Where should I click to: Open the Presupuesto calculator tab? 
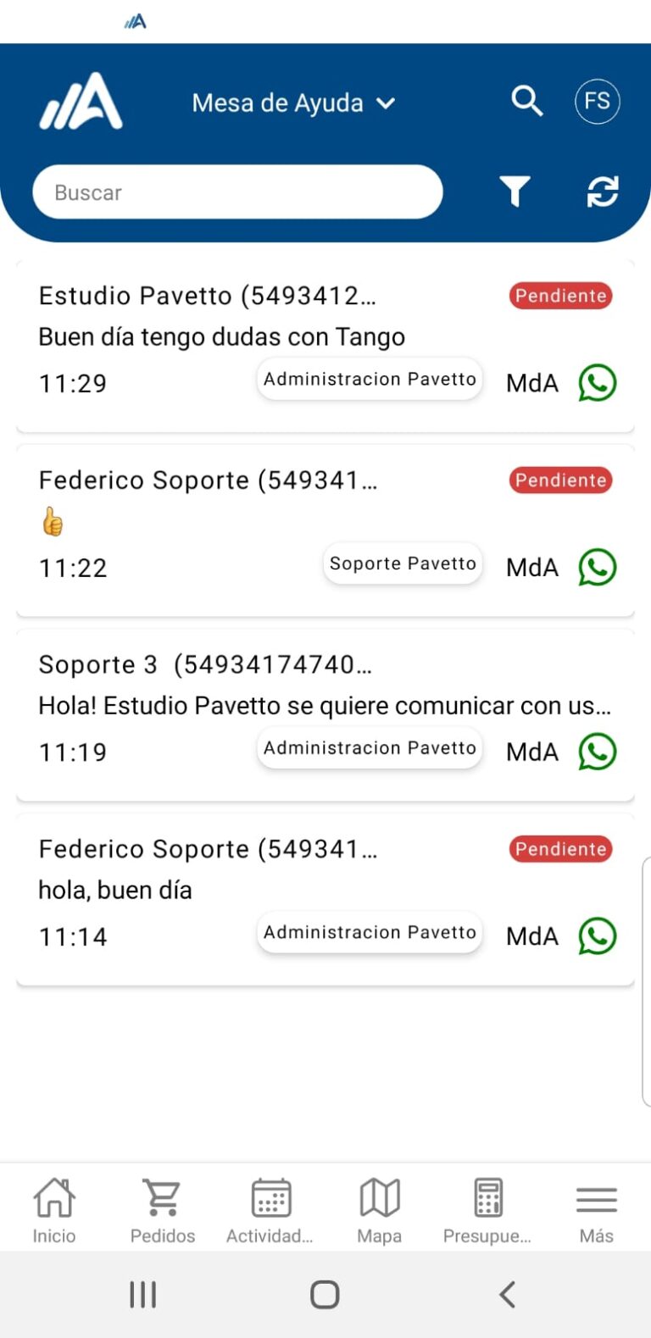(487, 1210)
